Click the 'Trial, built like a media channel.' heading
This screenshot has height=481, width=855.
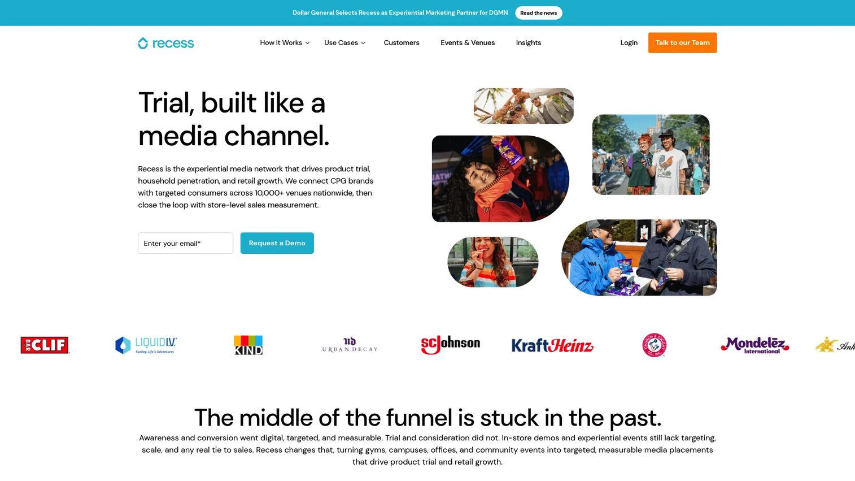tap(233, 119)
